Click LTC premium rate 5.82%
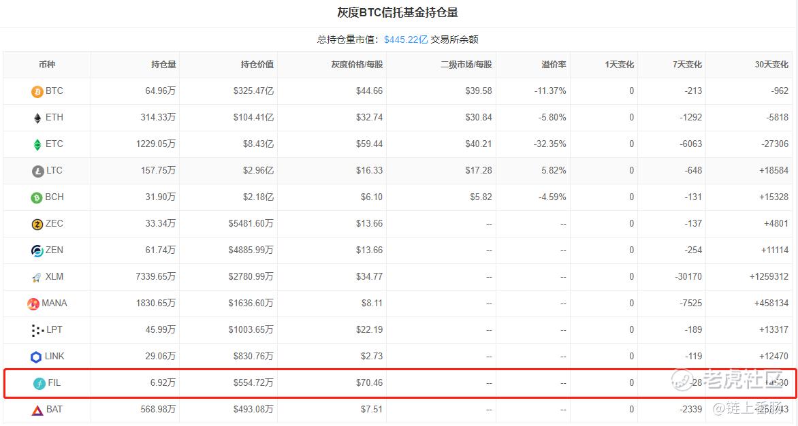 coord(554,170)
